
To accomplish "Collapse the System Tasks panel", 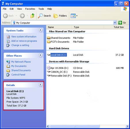I will 41,30.
